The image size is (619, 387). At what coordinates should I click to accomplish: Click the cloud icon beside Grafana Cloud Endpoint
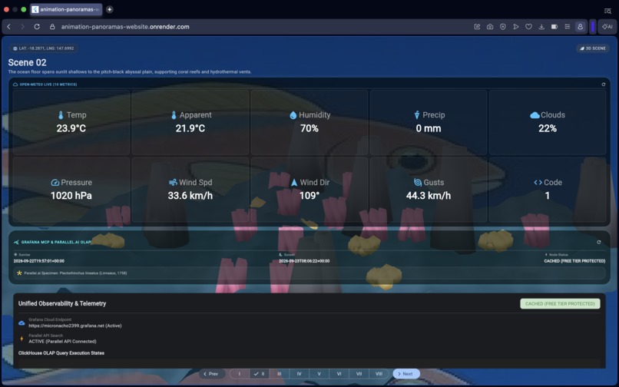pyautogui.click(x=22, y=323)
